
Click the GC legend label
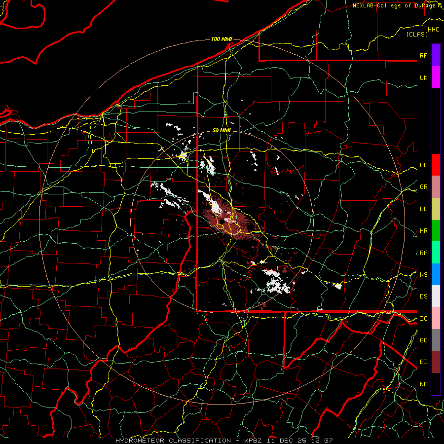point(423,340)
